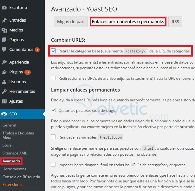Image resolution: width=195 pixels, height=191 pixels.
Task: Click the Avanzado - Yoast SEO page title
Action: coord(84,9)
